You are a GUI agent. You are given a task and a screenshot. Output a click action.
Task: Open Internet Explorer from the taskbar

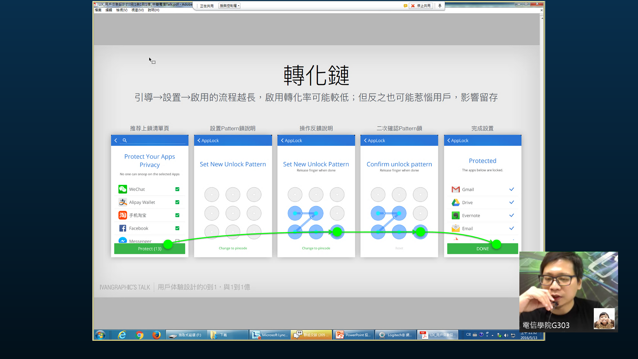click(x=122, y=335)
